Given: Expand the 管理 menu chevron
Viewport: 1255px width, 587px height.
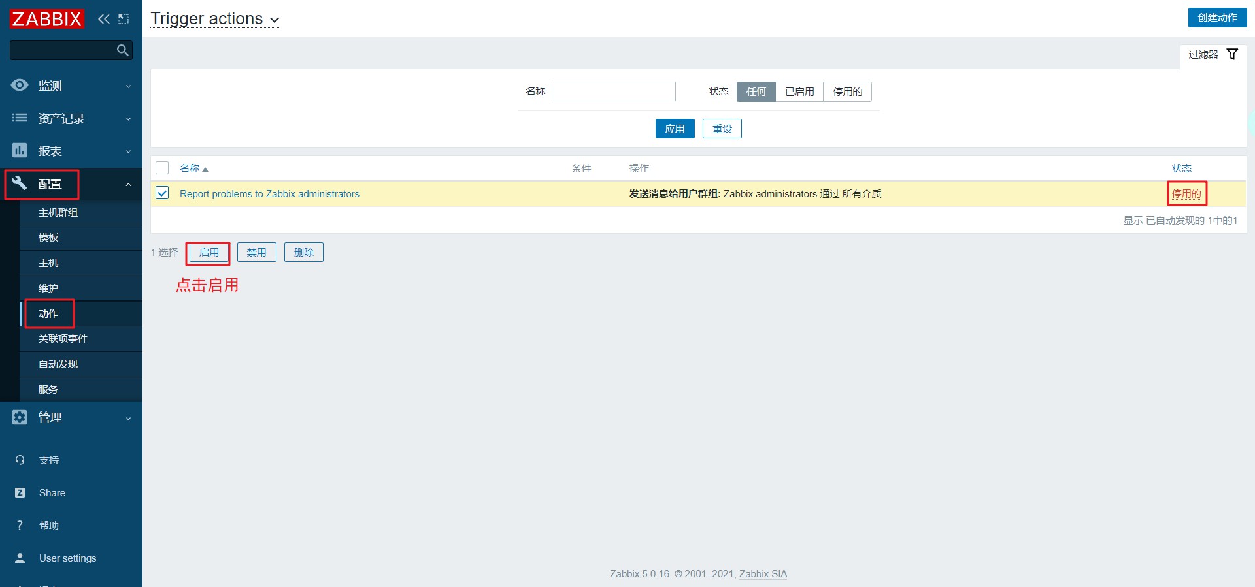Looking at the screenshot, I should coord(128,419).
